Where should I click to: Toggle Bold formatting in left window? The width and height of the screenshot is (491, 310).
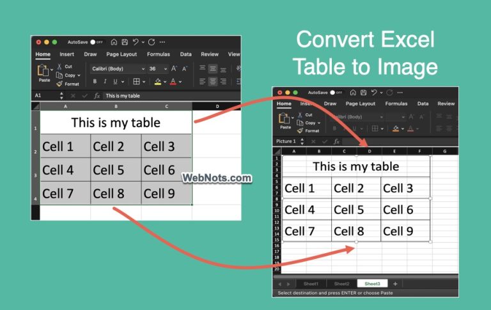(95, 81)
